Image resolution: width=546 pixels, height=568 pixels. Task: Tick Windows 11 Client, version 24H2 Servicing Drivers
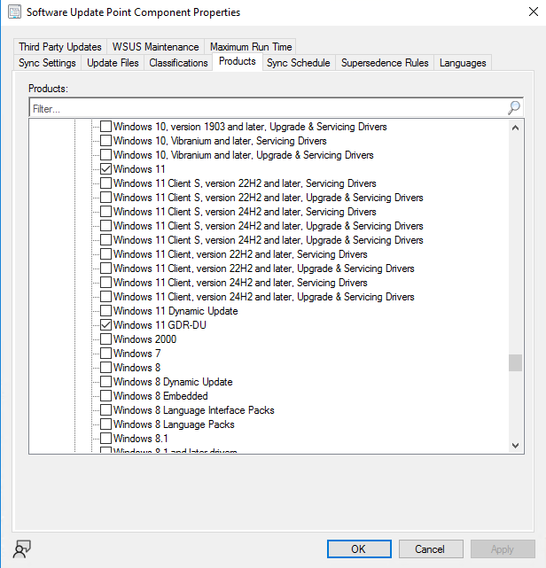[105, 282]
